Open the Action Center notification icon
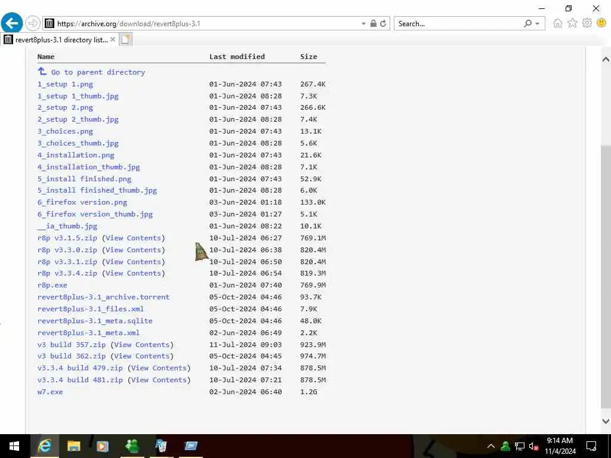 (x=591, y=446)
